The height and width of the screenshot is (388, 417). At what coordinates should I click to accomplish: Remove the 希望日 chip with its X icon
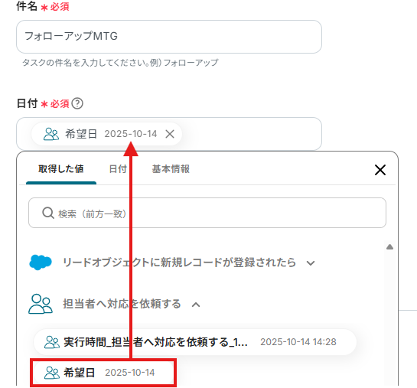(170, 134)
